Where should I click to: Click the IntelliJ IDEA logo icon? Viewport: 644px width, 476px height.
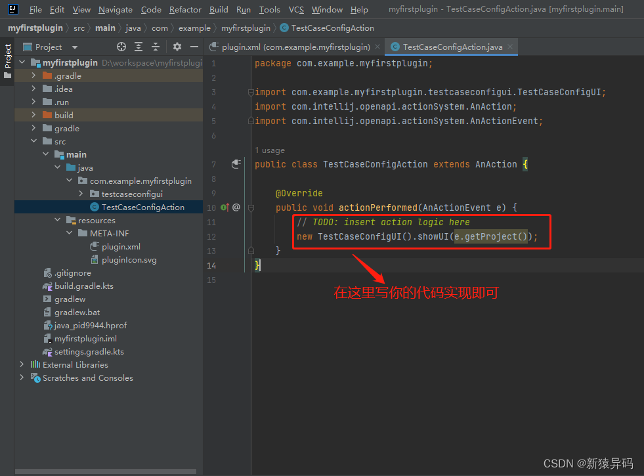coord(12,9)
